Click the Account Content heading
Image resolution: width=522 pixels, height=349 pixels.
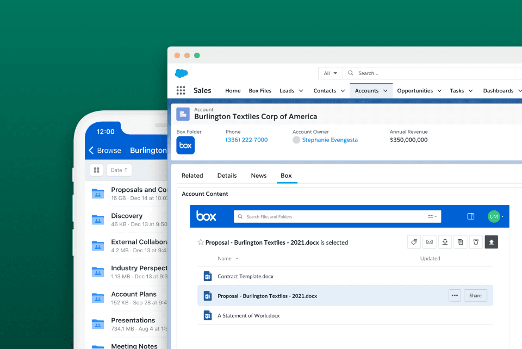(x=205, y=194)
